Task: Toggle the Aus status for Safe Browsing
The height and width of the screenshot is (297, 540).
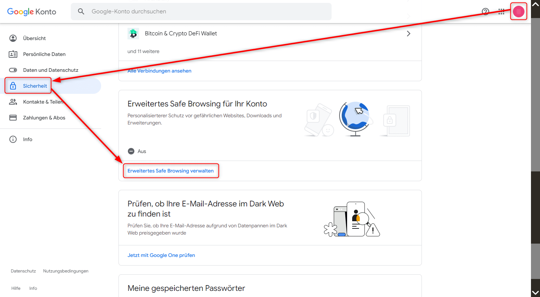Action: point(131,151)
